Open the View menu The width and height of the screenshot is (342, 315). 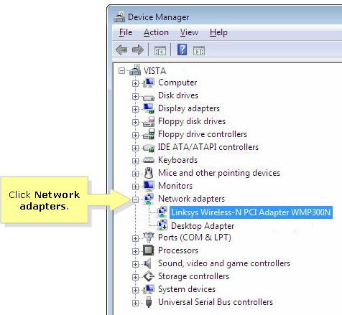(x=189, y=32)
